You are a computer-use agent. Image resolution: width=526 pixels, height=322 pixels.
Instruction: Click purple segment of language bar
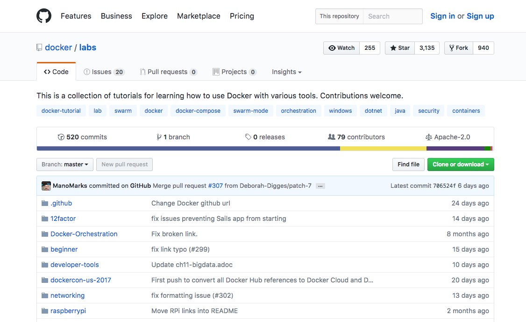(455, 148)
